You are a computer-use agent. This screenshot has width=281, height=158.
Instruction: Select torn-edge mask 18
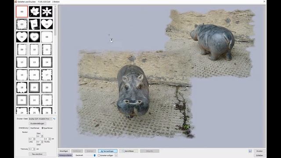click(22, 87)
